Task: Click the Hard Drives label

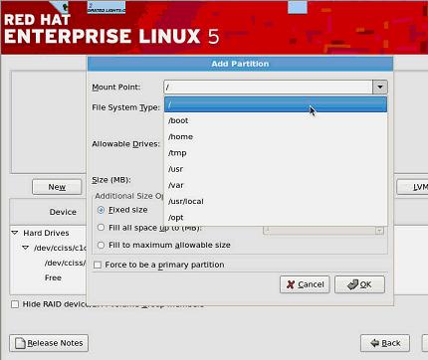Action: pos(46,233)
